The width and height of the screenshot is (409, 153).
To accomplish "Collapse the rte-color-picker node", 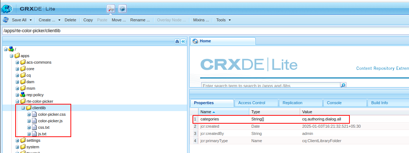I will (17, 101).
